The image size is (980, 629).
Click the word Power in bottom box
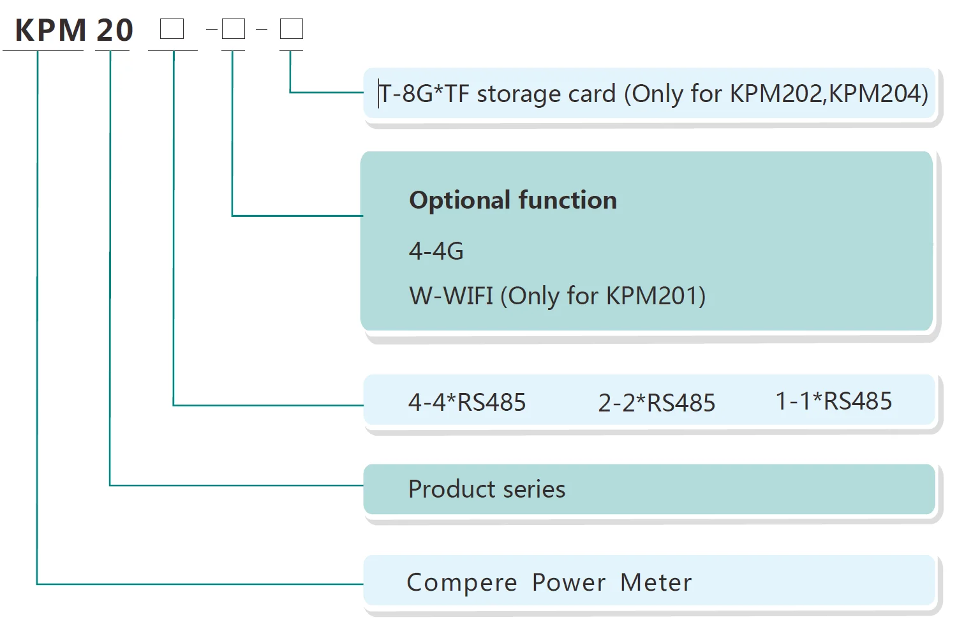click(568, 582)
